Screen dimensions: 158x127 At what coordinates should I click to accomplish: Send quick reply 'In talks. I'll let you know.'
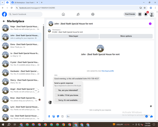coord(68,95)
